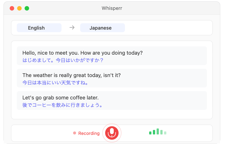Click the Recording status label

(x=89, y=133)
